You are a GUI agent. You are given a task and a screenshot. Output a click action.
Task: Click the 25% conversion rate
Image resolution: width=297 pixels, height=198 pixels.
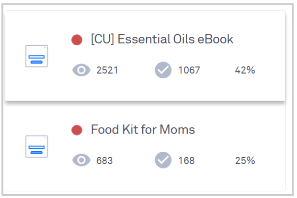point(245,160)
